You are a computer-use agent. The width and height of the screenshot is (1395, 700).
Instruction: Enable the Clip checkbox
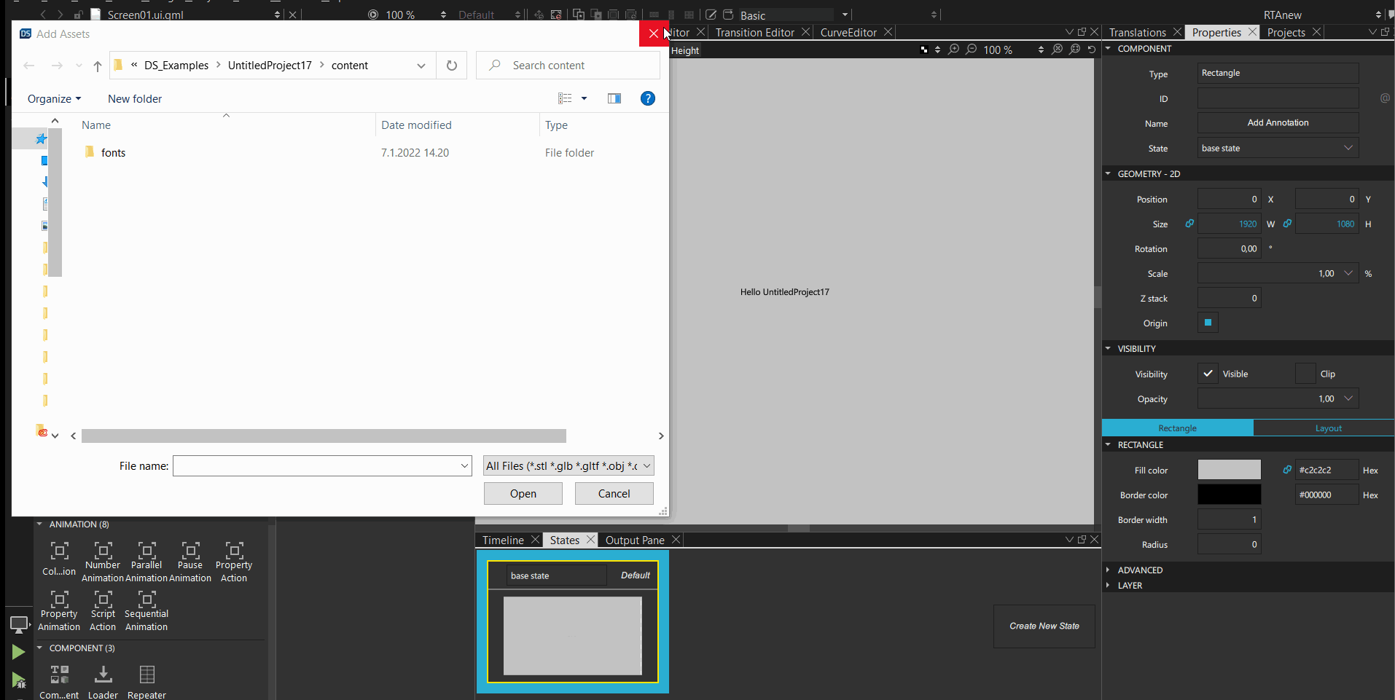tap(1305, 374)
